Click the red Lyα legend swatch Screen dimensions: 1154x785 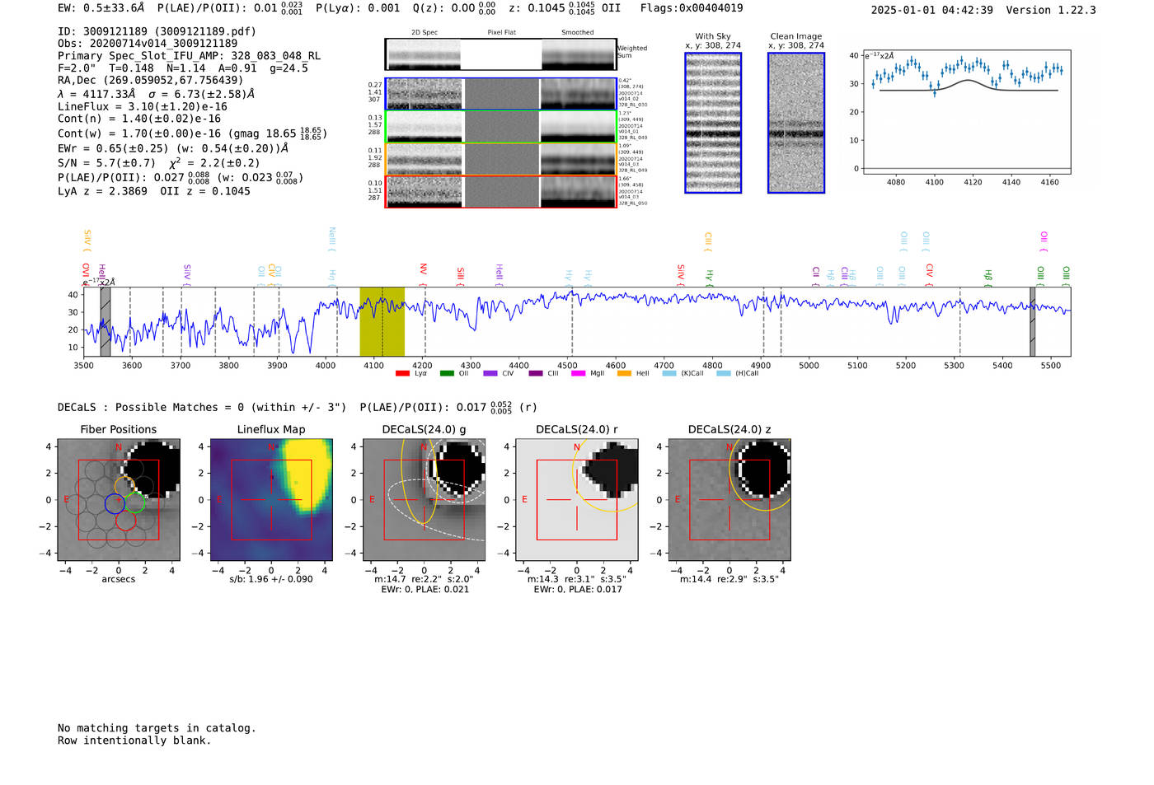[x=402, y=374]
